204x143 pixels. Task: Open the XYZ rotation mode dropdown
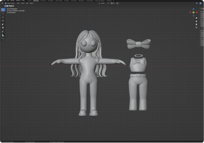tap(202, 28)
